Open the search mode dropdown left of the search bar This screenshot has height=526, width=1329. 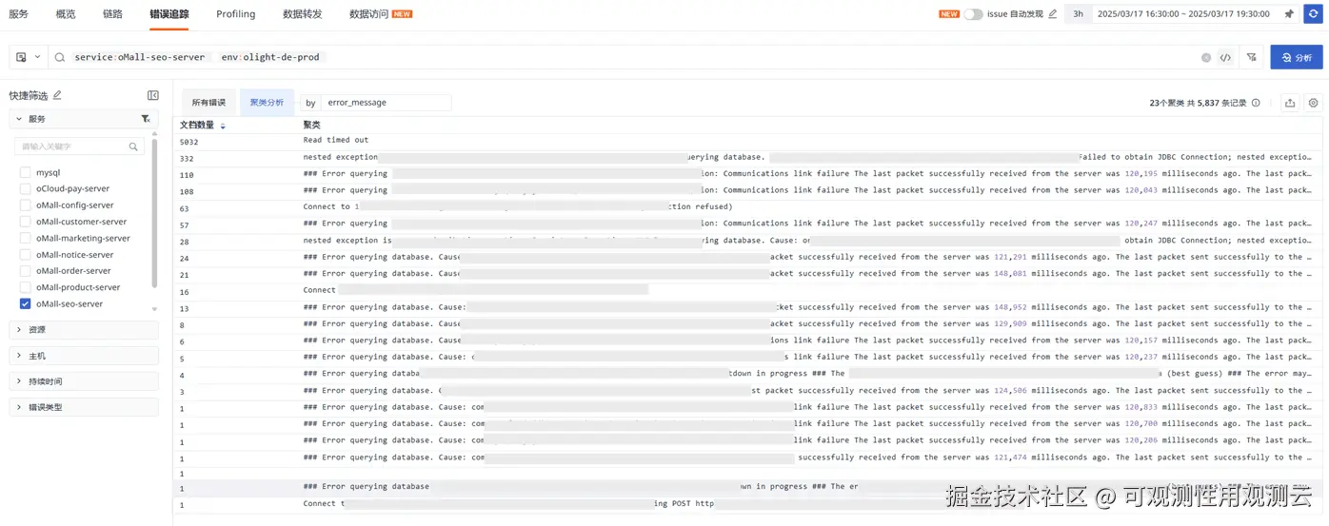tap(28, 58)
